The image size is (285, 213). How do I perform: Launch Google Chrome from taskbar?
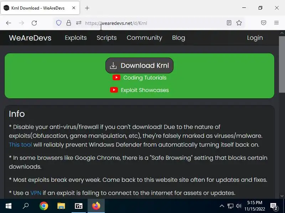tap(44, 206)
